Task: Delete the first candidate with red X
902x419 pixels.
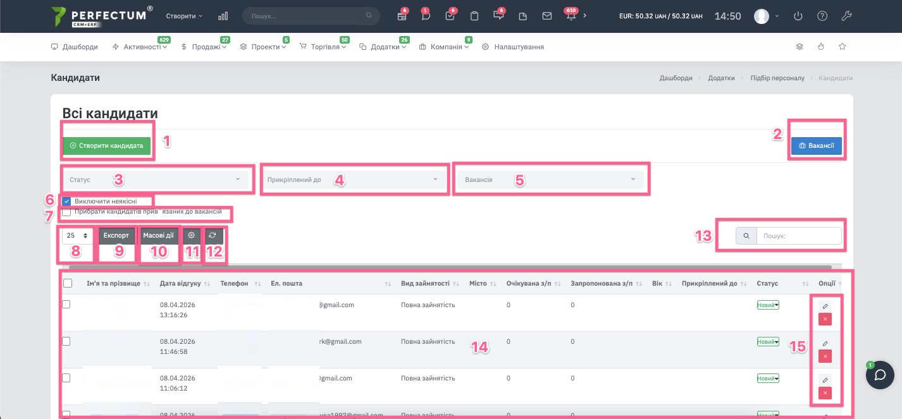Action: 825,319
